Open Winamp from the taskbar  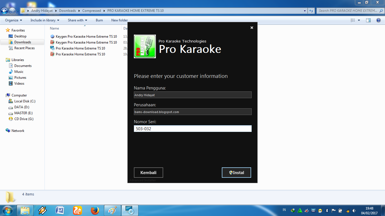[x=43, y=210]
